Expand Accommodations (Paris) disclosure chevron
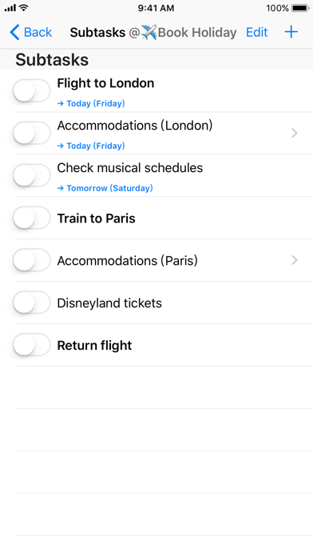Viewport: 313px width, 557px height. (294, 260)
